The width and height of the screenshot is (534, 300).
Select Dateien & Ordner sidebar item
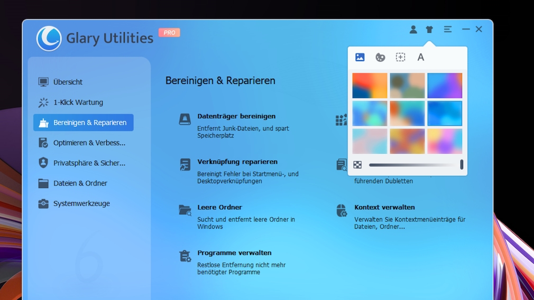coord(80,183)
